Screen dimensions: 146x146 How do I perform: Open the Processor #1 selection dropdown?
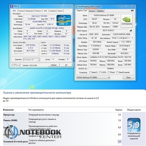32,60
